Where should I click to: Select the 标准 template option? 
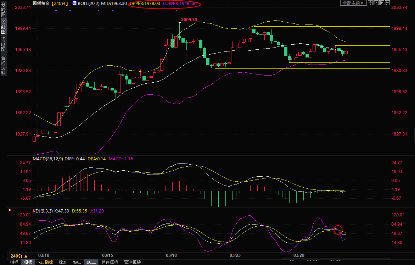click(63, 262)
